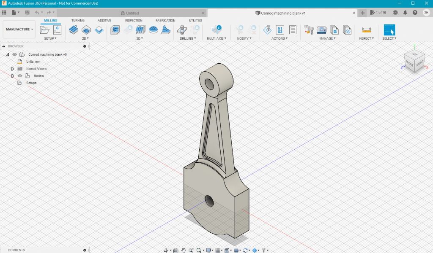Screen dimensions: 433x253
Task: Click the 1 of 10 document counter
Action: 378,12
